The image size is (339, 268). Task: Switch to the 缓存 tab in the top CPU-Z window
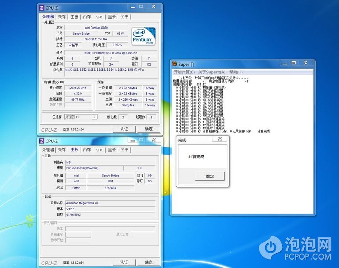coord(62,17)
